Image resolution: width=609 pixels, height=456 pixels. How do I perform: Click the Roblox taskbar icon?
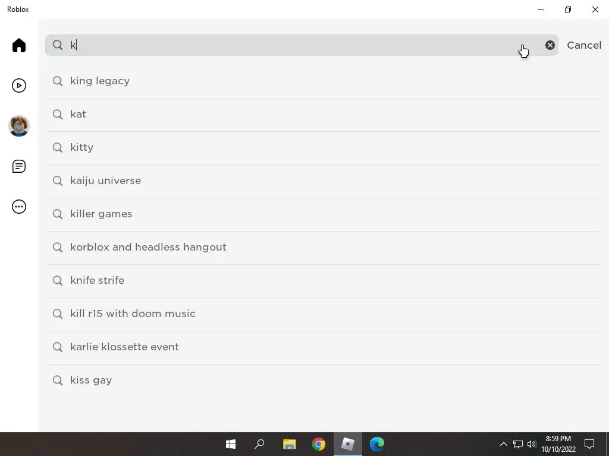pos(347,444)
